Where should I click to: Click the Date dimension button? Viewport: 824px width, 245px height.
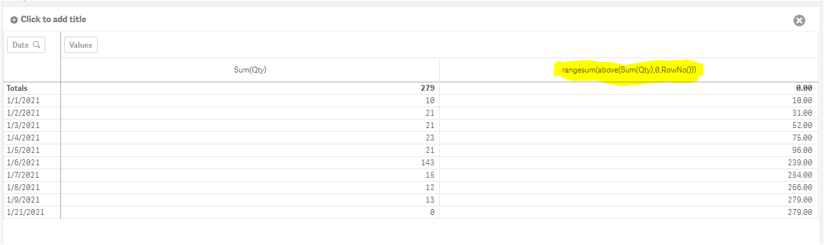point(26,45)
